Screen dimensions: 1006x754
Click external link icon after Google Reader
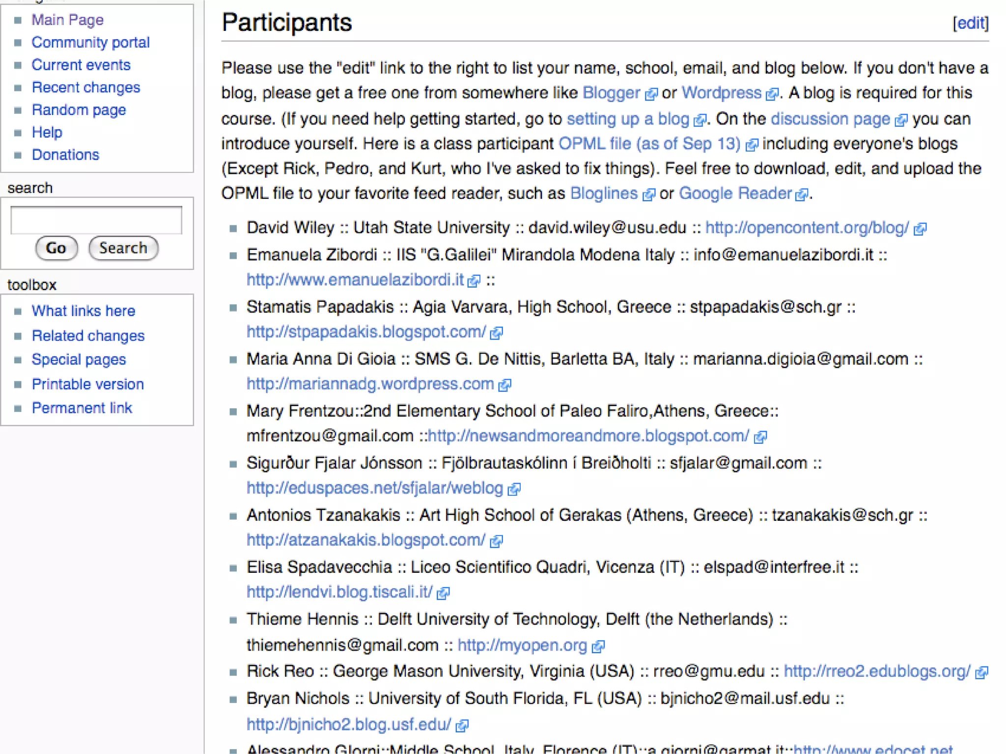(802, 195)
